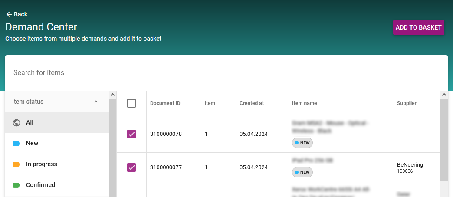Click the Search for items field
The width and height of the screenshot is (453, 197).
226,72
